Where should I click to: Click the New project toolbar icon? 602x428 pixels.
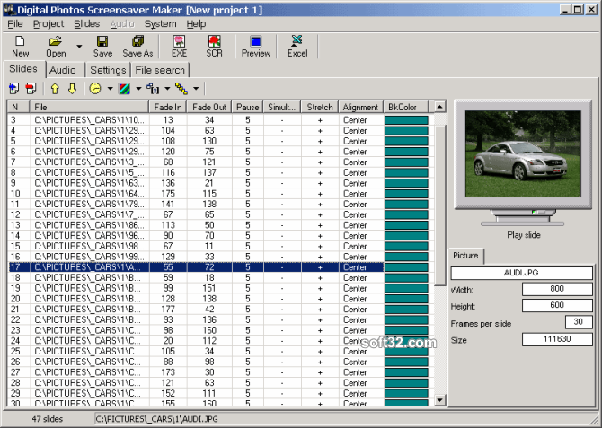point(20,45)
